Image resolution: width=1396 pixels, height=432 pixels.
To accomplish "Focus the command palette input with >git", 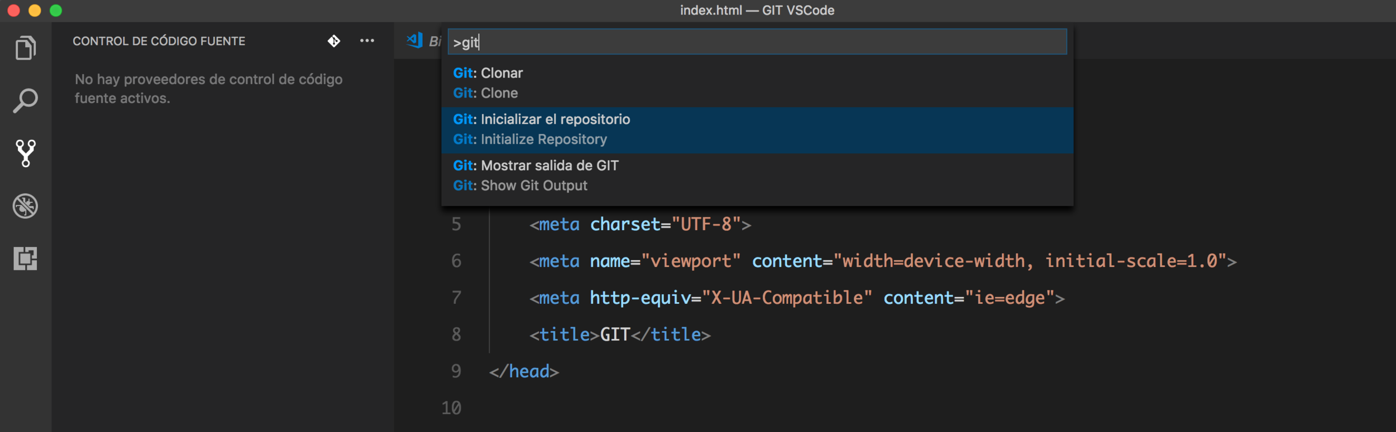I will point(757,42).
